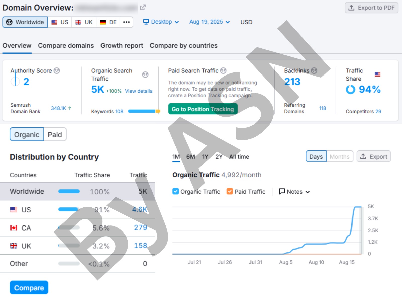Expand the Notes dropdown
The width and height of the screenshot is (402, 301).
294,192
